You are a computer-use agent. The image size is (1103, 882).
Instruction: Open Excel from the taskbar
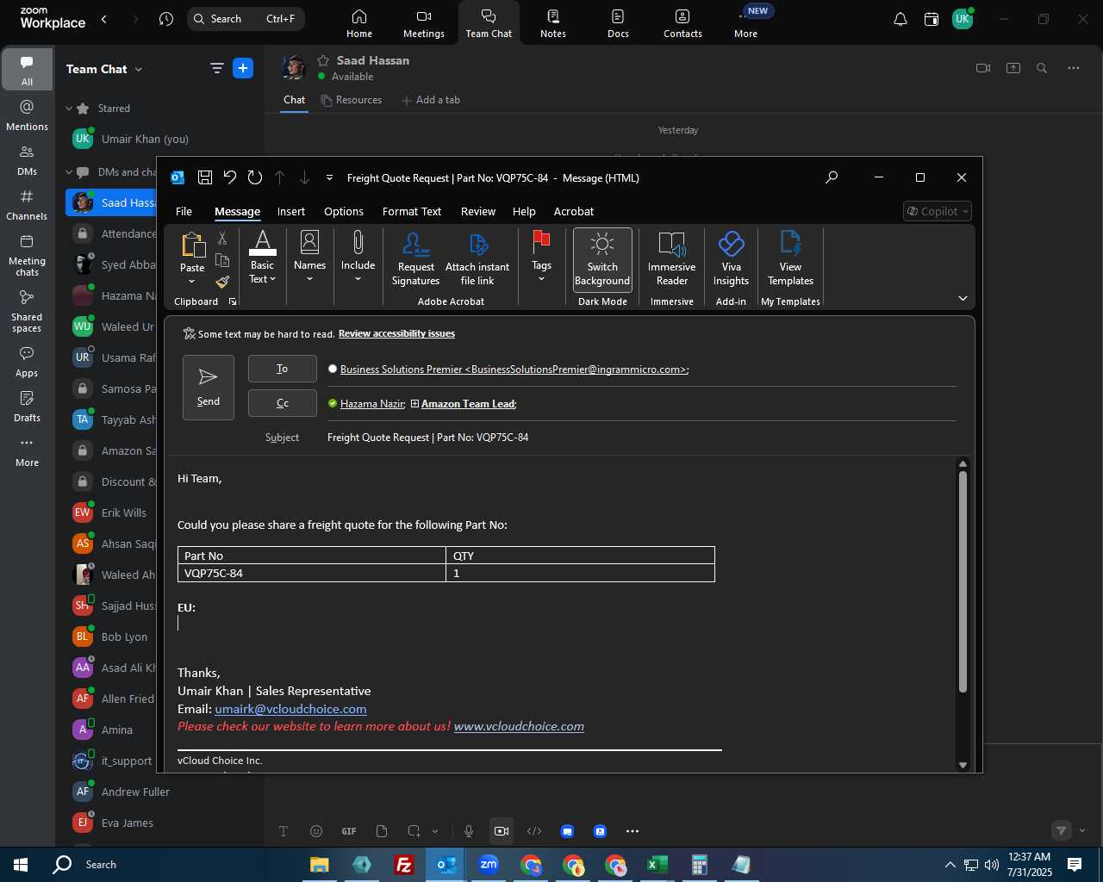[657, 865]
